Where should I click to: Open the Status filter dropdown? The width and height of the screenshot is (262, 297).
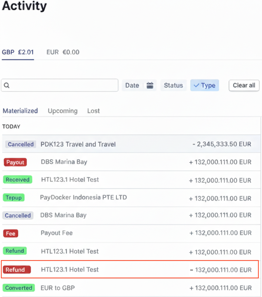pos(173,85)
